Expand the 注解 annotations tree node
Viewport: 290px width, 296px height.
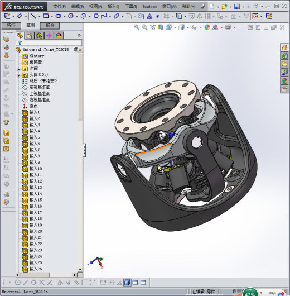pos(18,69)
